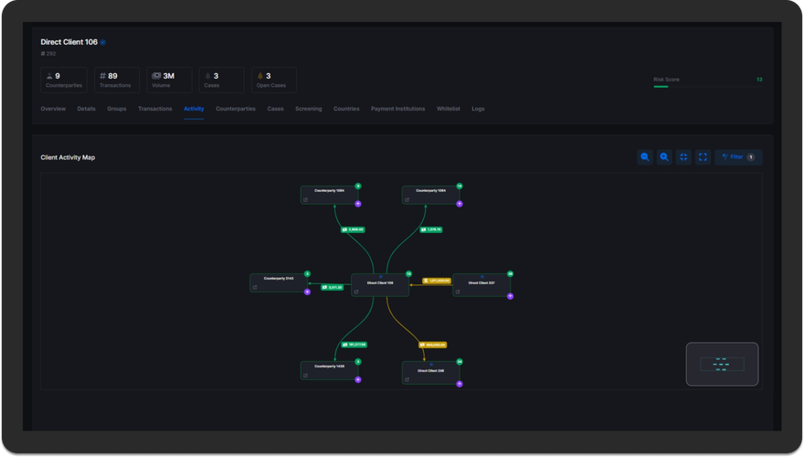Click the Open Cases stat card

(273, 80)
